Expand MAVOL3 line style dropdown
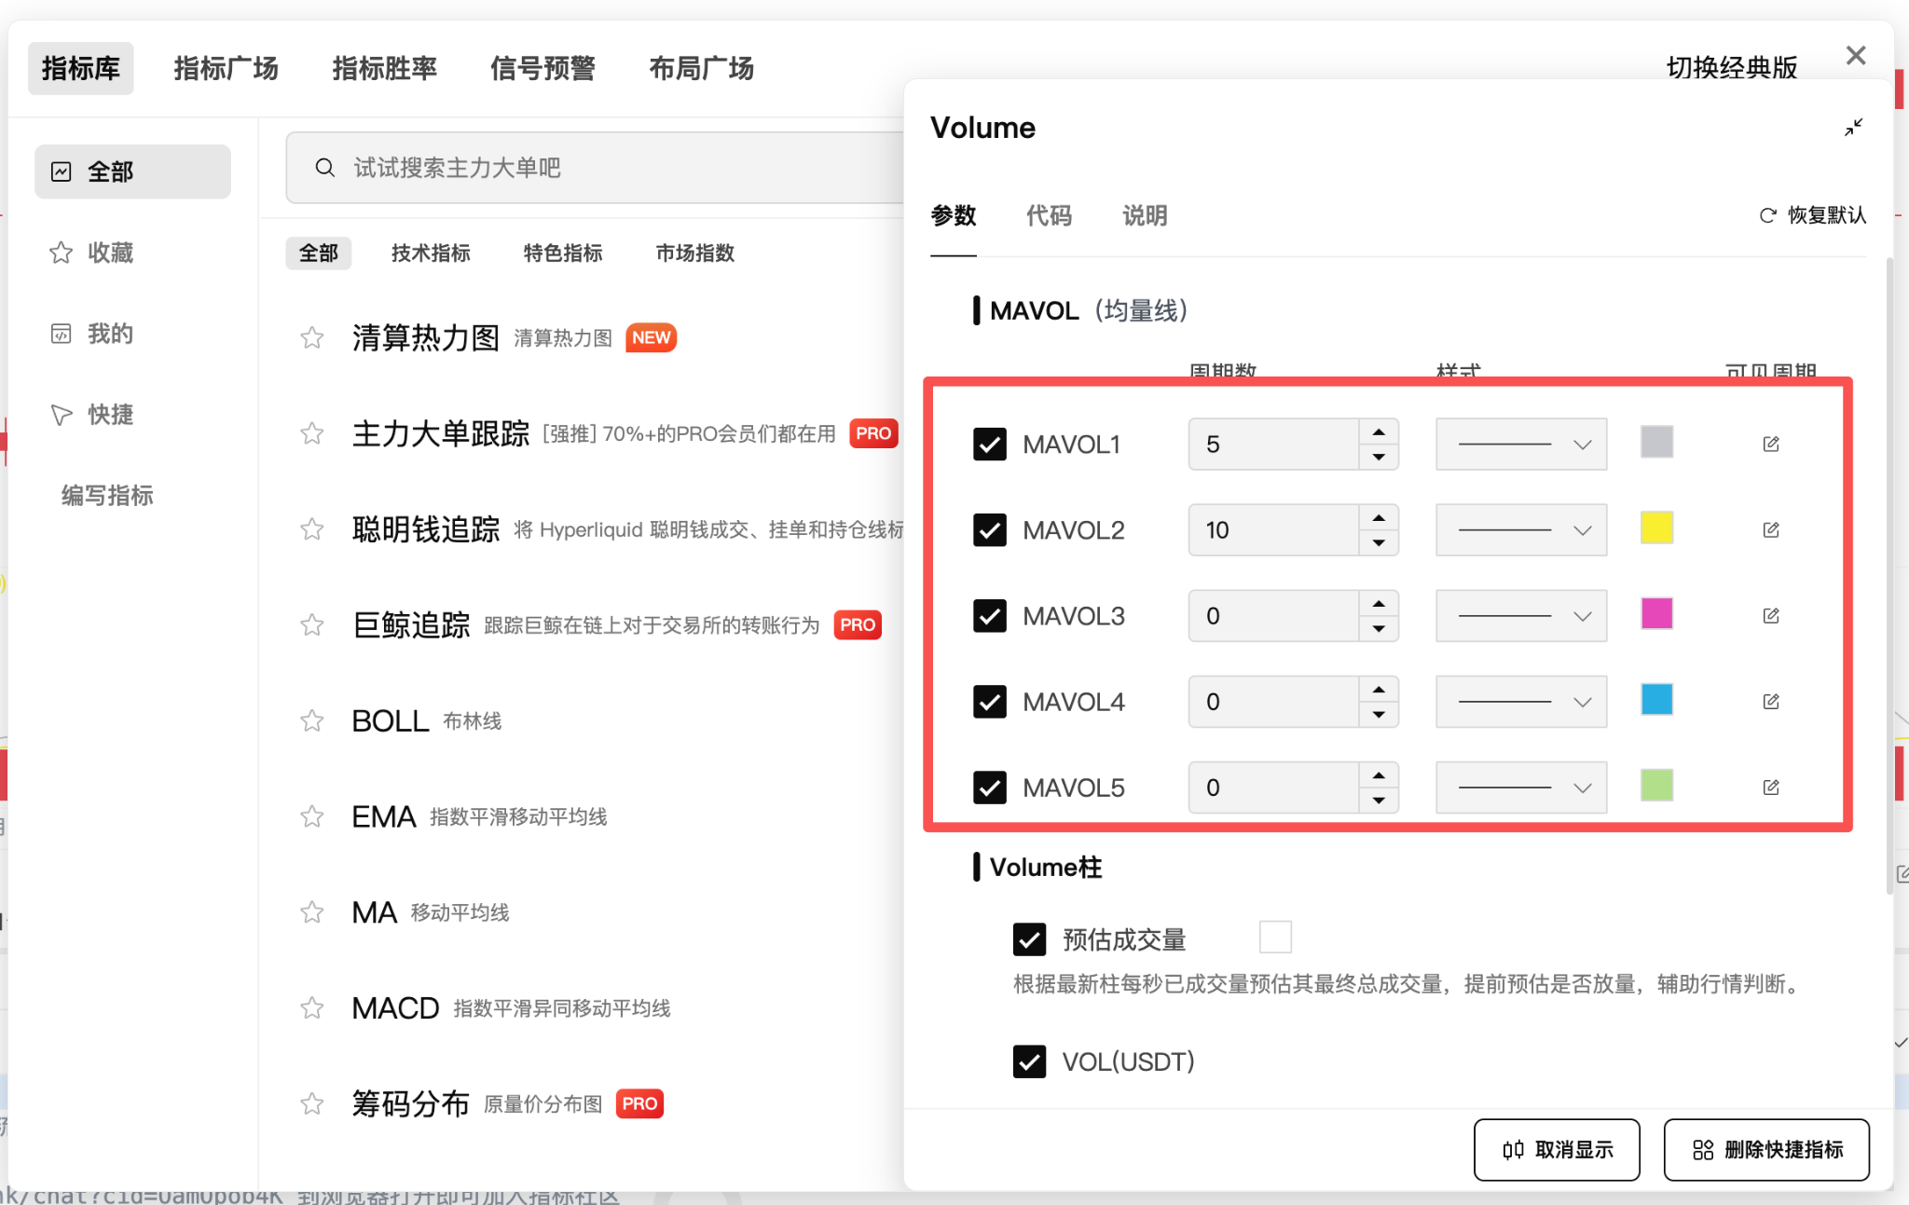Viewport: 1909px width, 1205px height. (1521, 615)
